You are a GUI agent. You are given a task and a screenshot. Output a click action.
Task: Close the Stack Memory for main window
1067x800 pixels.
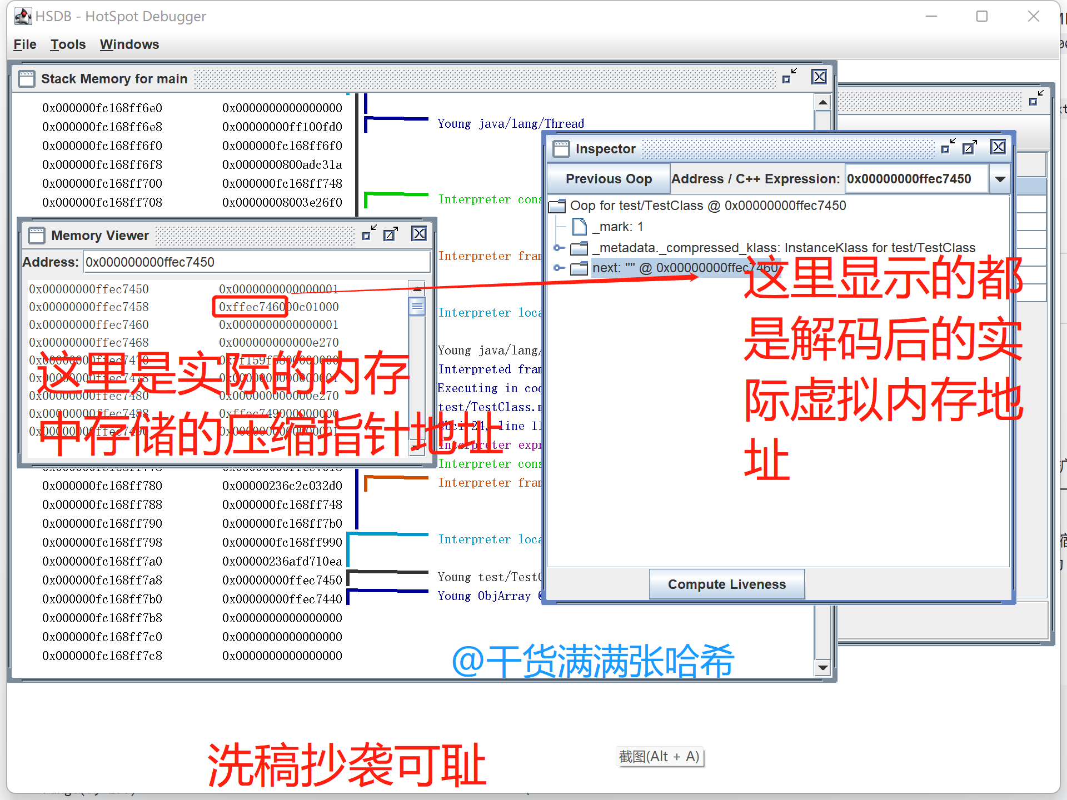coord(819,77)
